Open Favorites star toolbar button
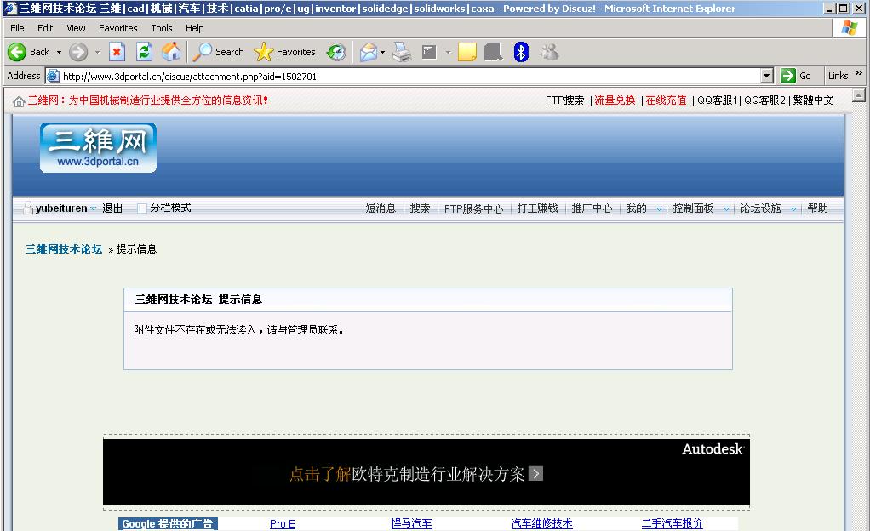The image size is (870, 531). (x=284, y=52)
